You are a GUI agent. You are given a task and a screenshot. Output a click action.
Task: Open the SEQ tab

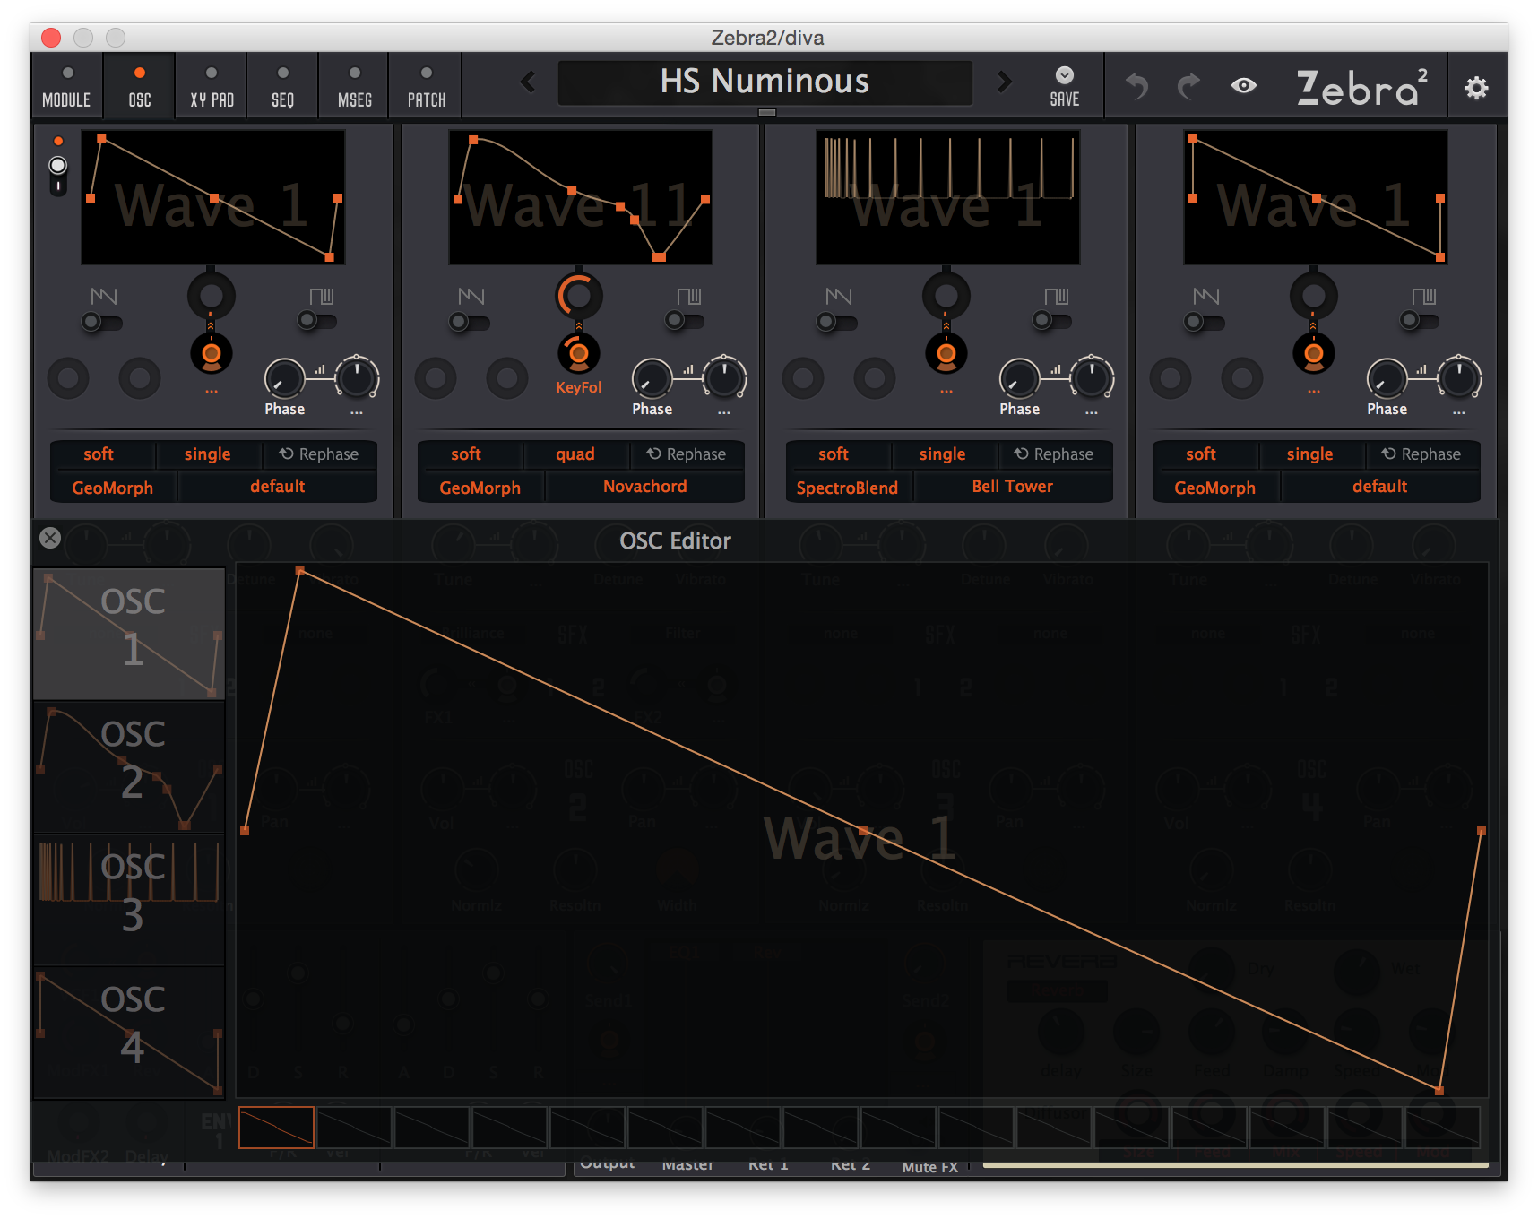(x=283, y=86)
